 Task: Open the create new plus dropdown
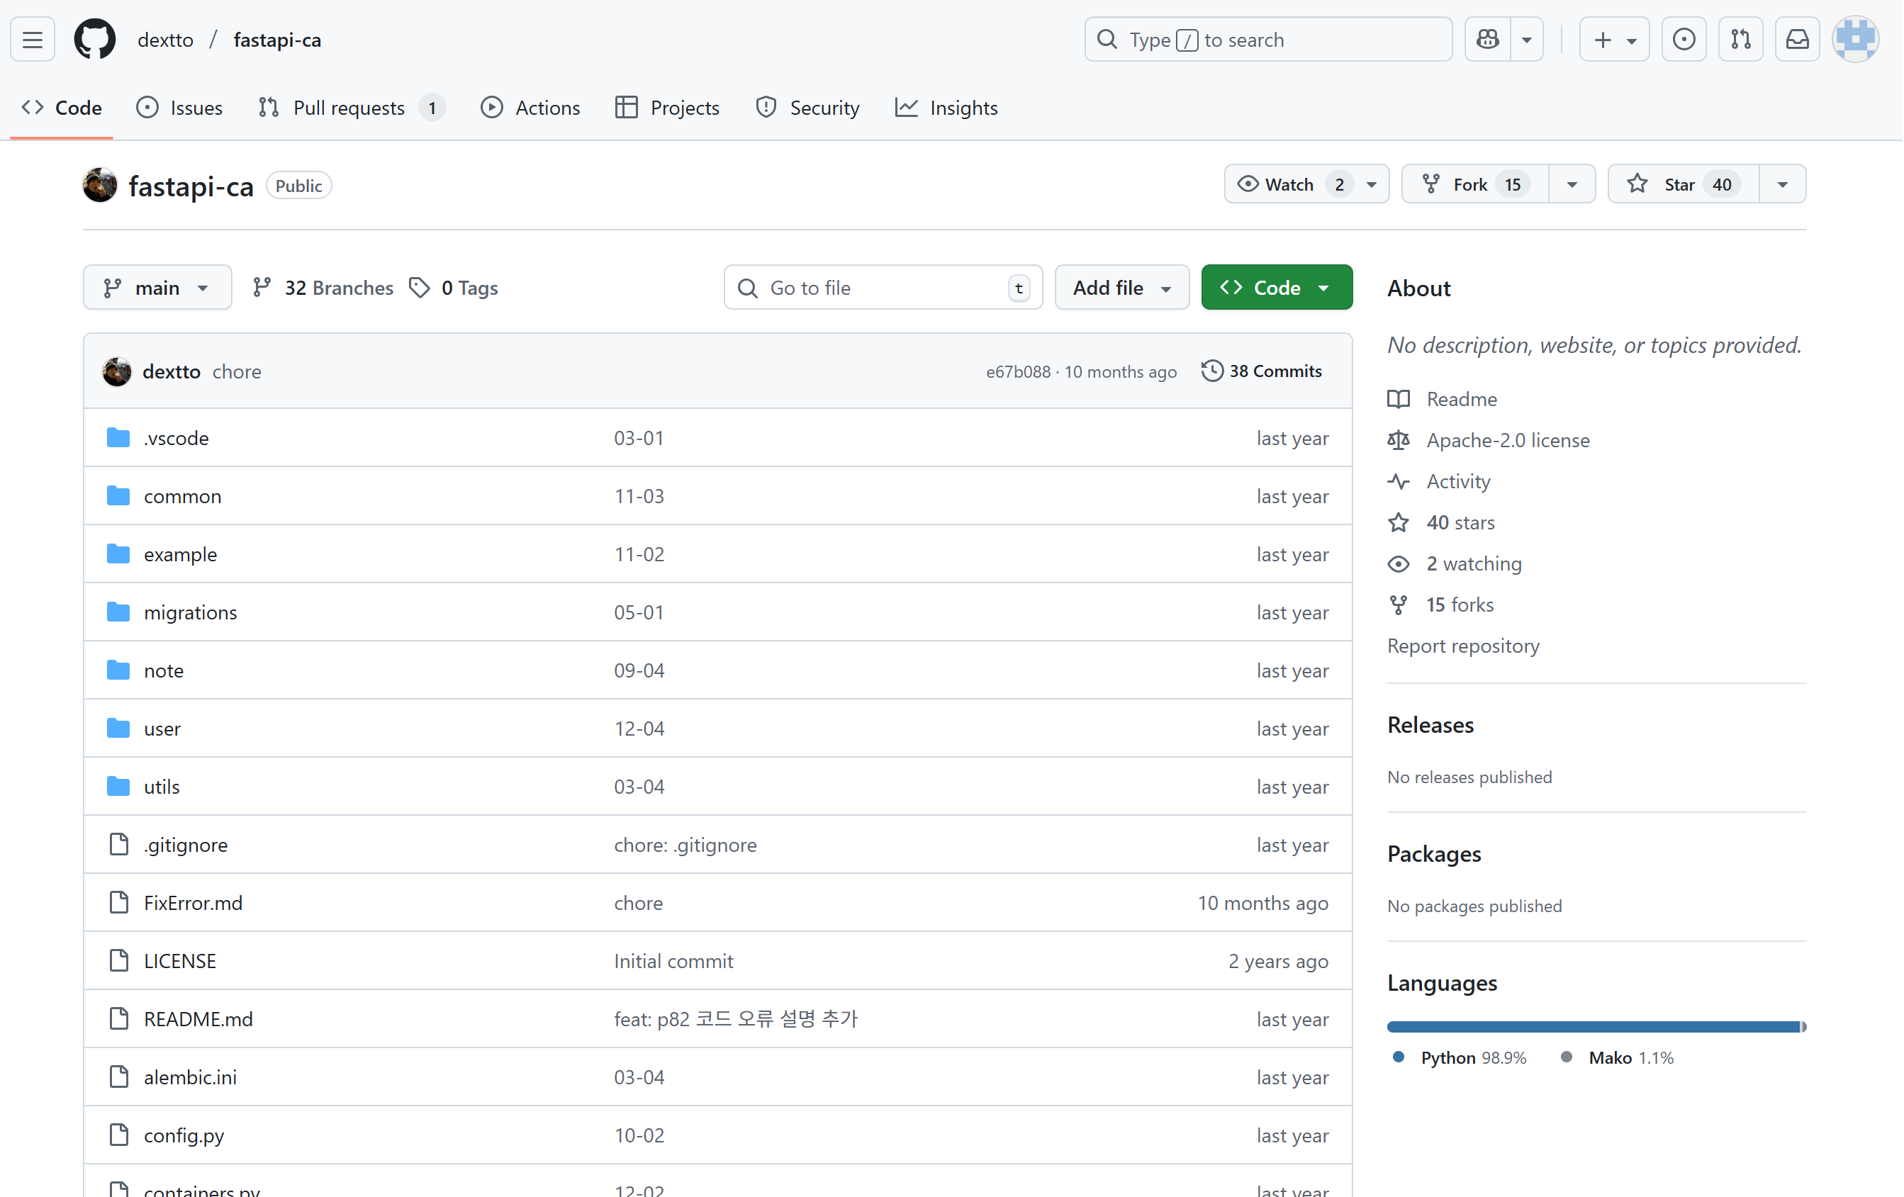(1614, 40)
